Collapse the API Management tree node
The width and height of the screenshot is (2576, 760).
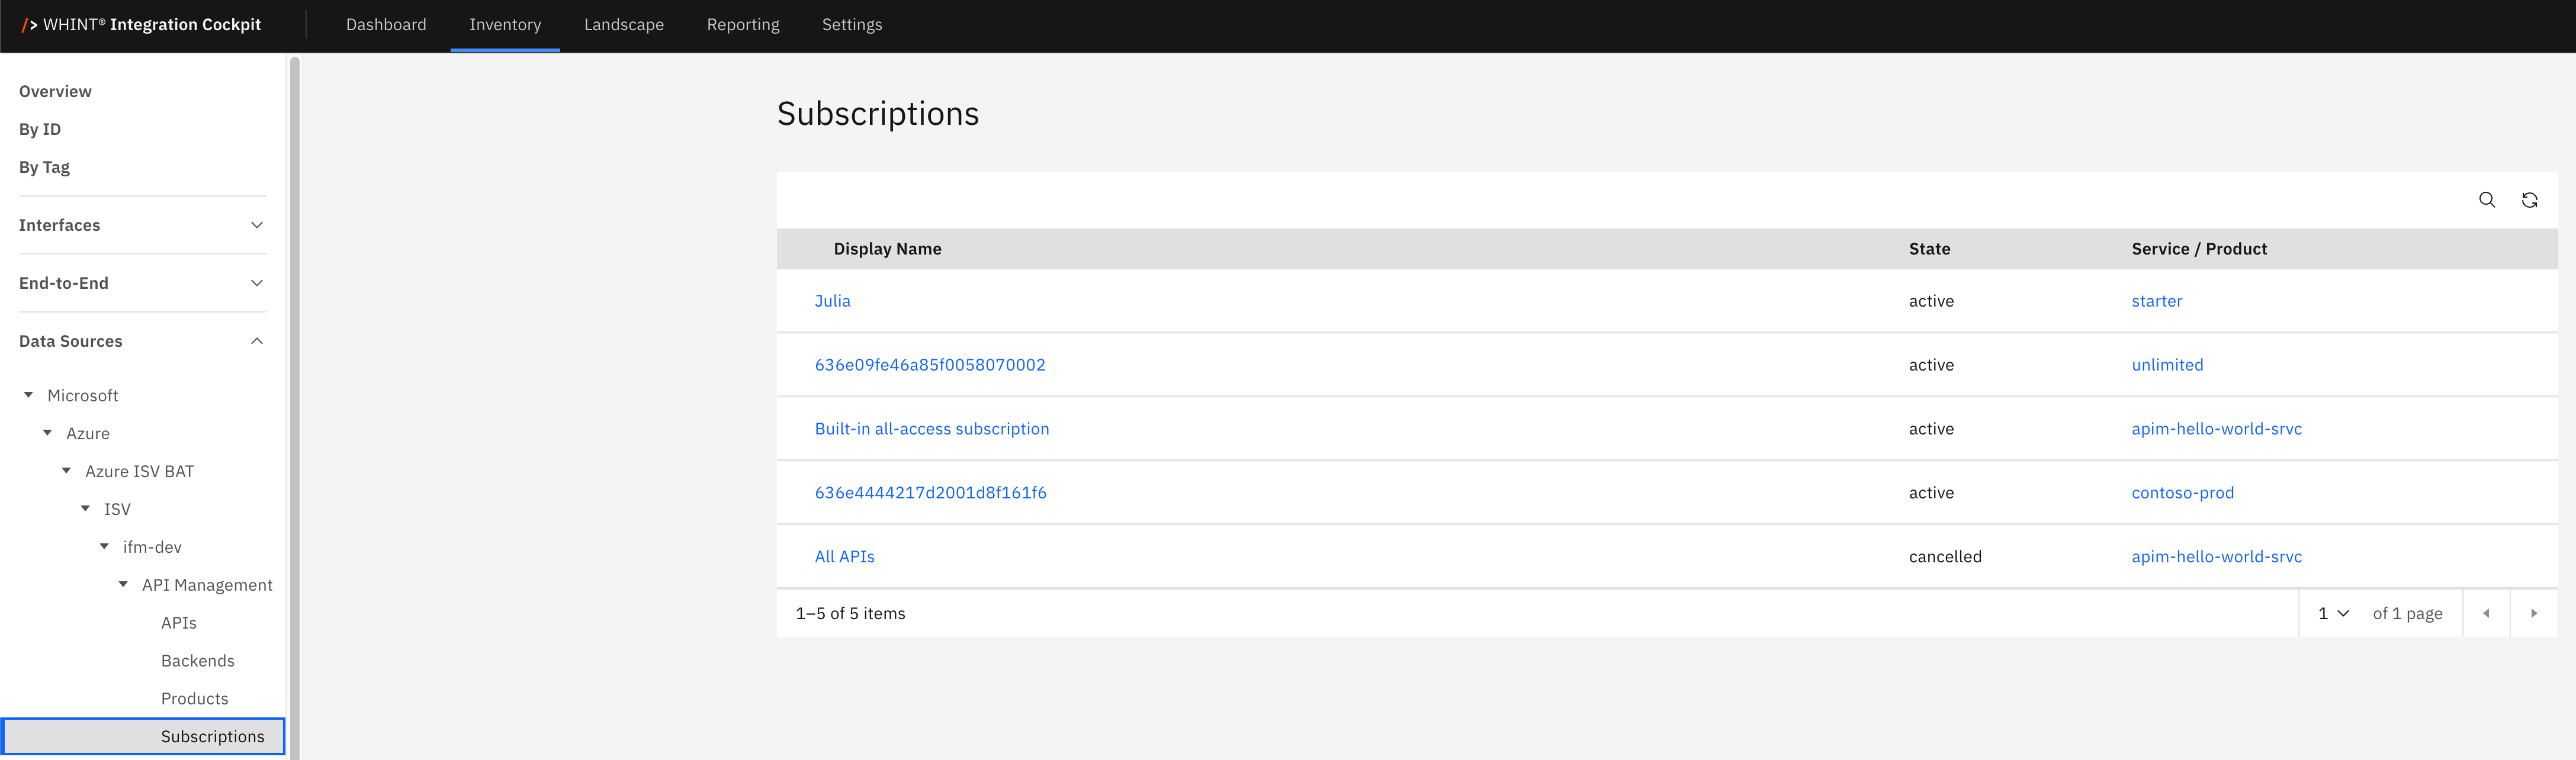point(124,585)
